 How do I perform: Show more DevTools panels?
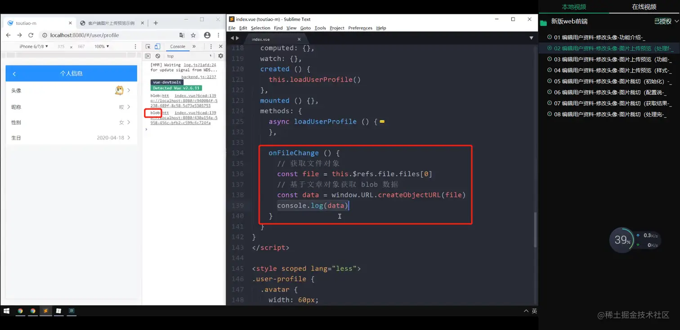[194, 46]
